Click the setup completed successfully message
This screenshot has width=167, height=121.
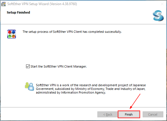(x=72, y=32)
